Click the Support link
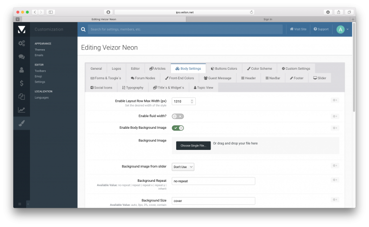The width and height of the screenshot is (369, 227). pyautogui.click(x=321, y=29)
